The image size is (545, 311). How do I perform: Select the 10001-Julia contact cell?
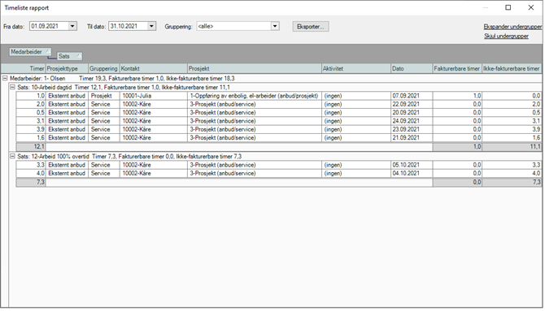pyautogui.click(x=154, y=96)
